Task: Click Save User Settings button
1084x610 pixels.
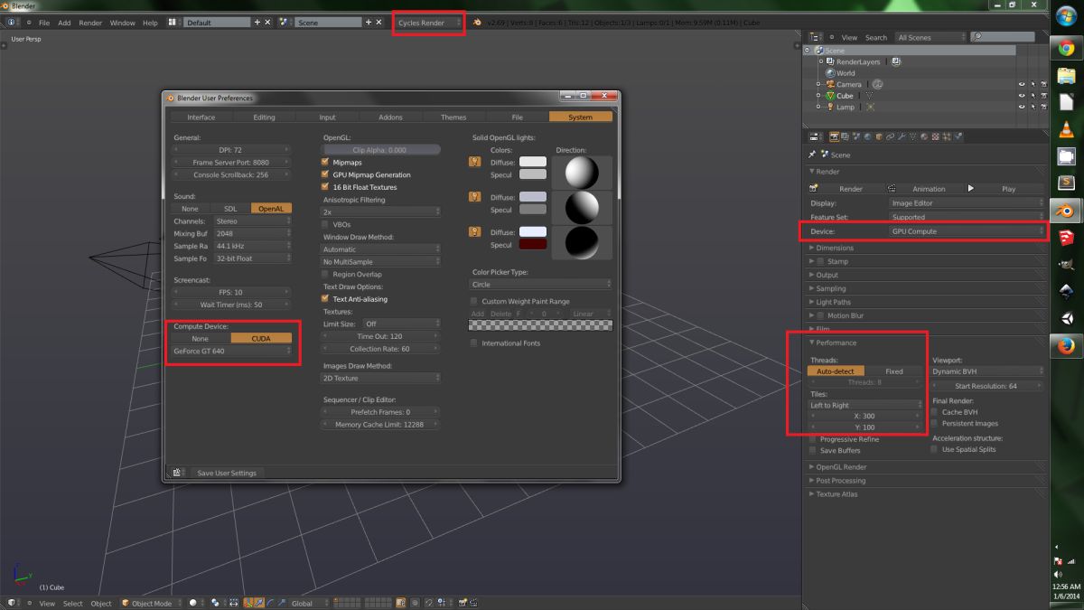Action: coord(227,473)
